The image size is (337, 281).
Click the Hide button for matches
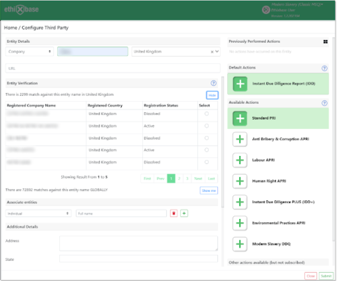(x=212, y=95)
